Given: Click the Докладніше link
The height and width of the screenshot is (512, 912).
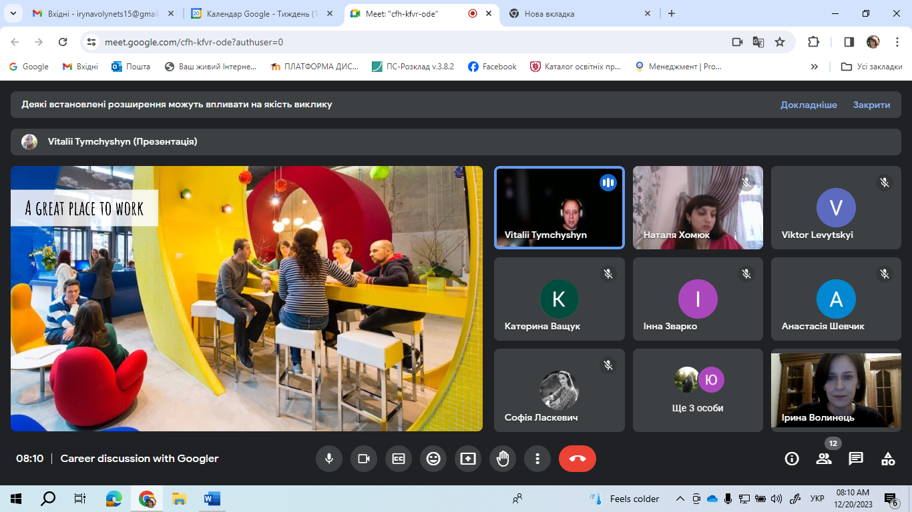Looking at the screenshot, I should [x=809, y=105].
